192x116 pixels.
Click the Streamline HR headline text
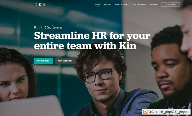[92, 41]
